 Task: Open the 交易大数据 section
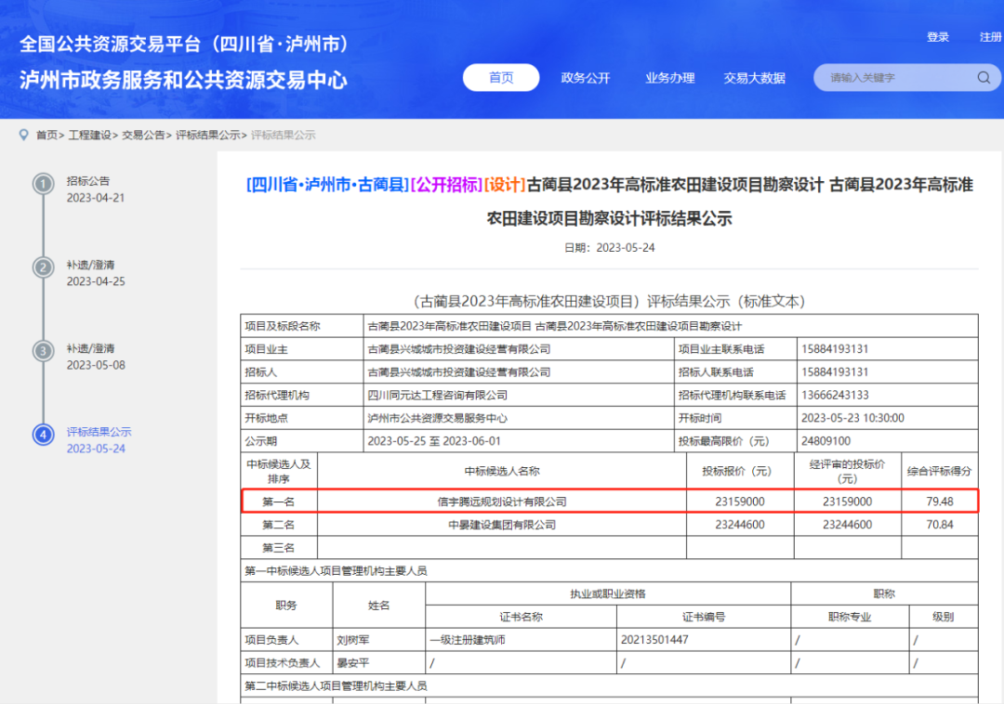[x=754, y=78]
